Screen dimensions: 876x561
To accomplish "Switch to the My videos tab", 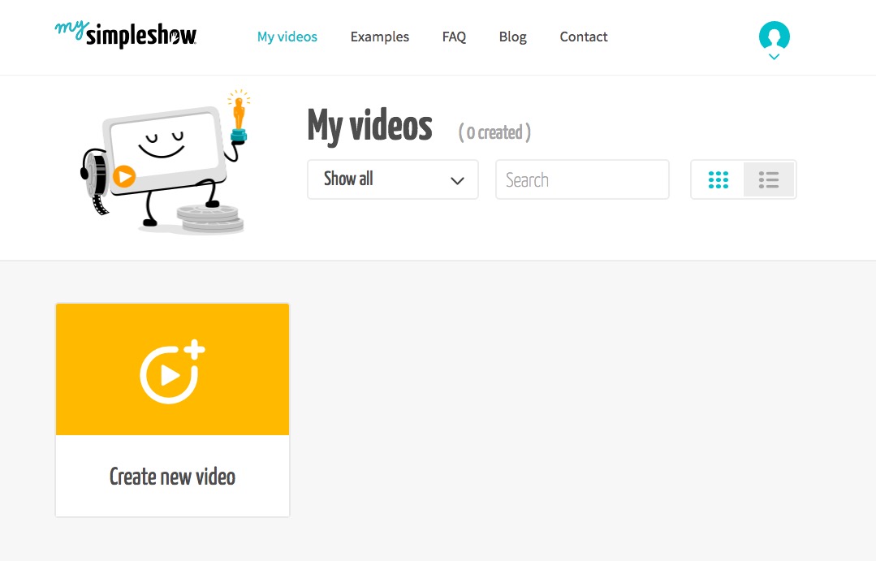I will 287,37.
